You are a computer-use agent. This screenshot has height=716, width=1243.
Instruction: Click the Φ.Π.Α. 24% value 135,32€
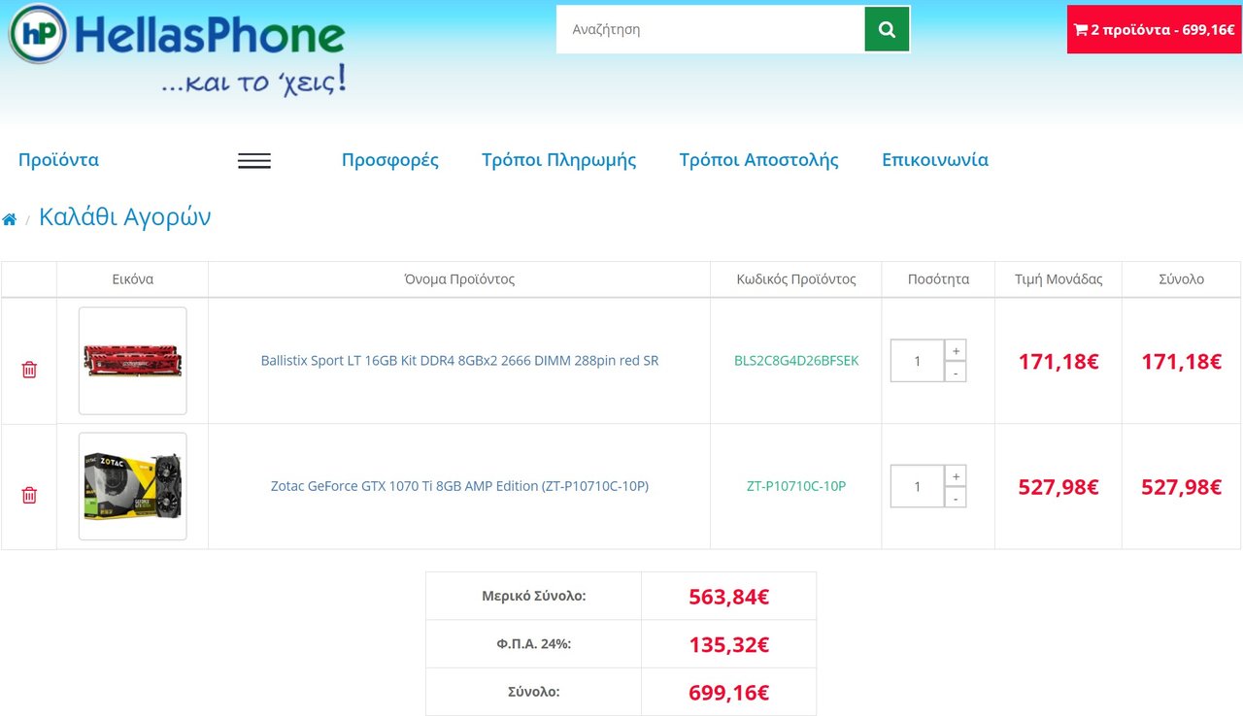point(729,645)
